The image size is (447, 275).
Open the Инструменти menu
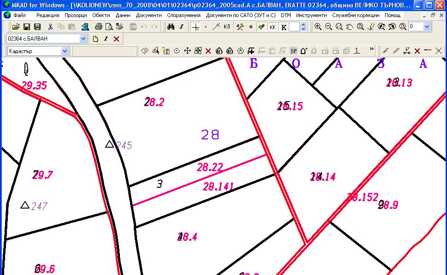pos(311,15)
